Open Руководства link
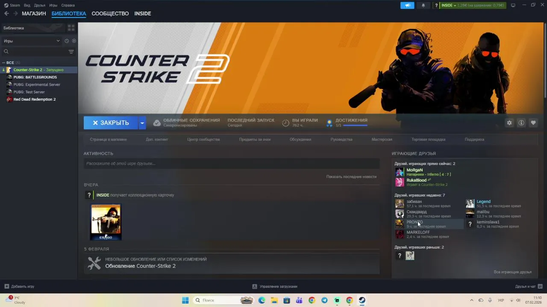The image size is (547, 307). click(341, 139)
